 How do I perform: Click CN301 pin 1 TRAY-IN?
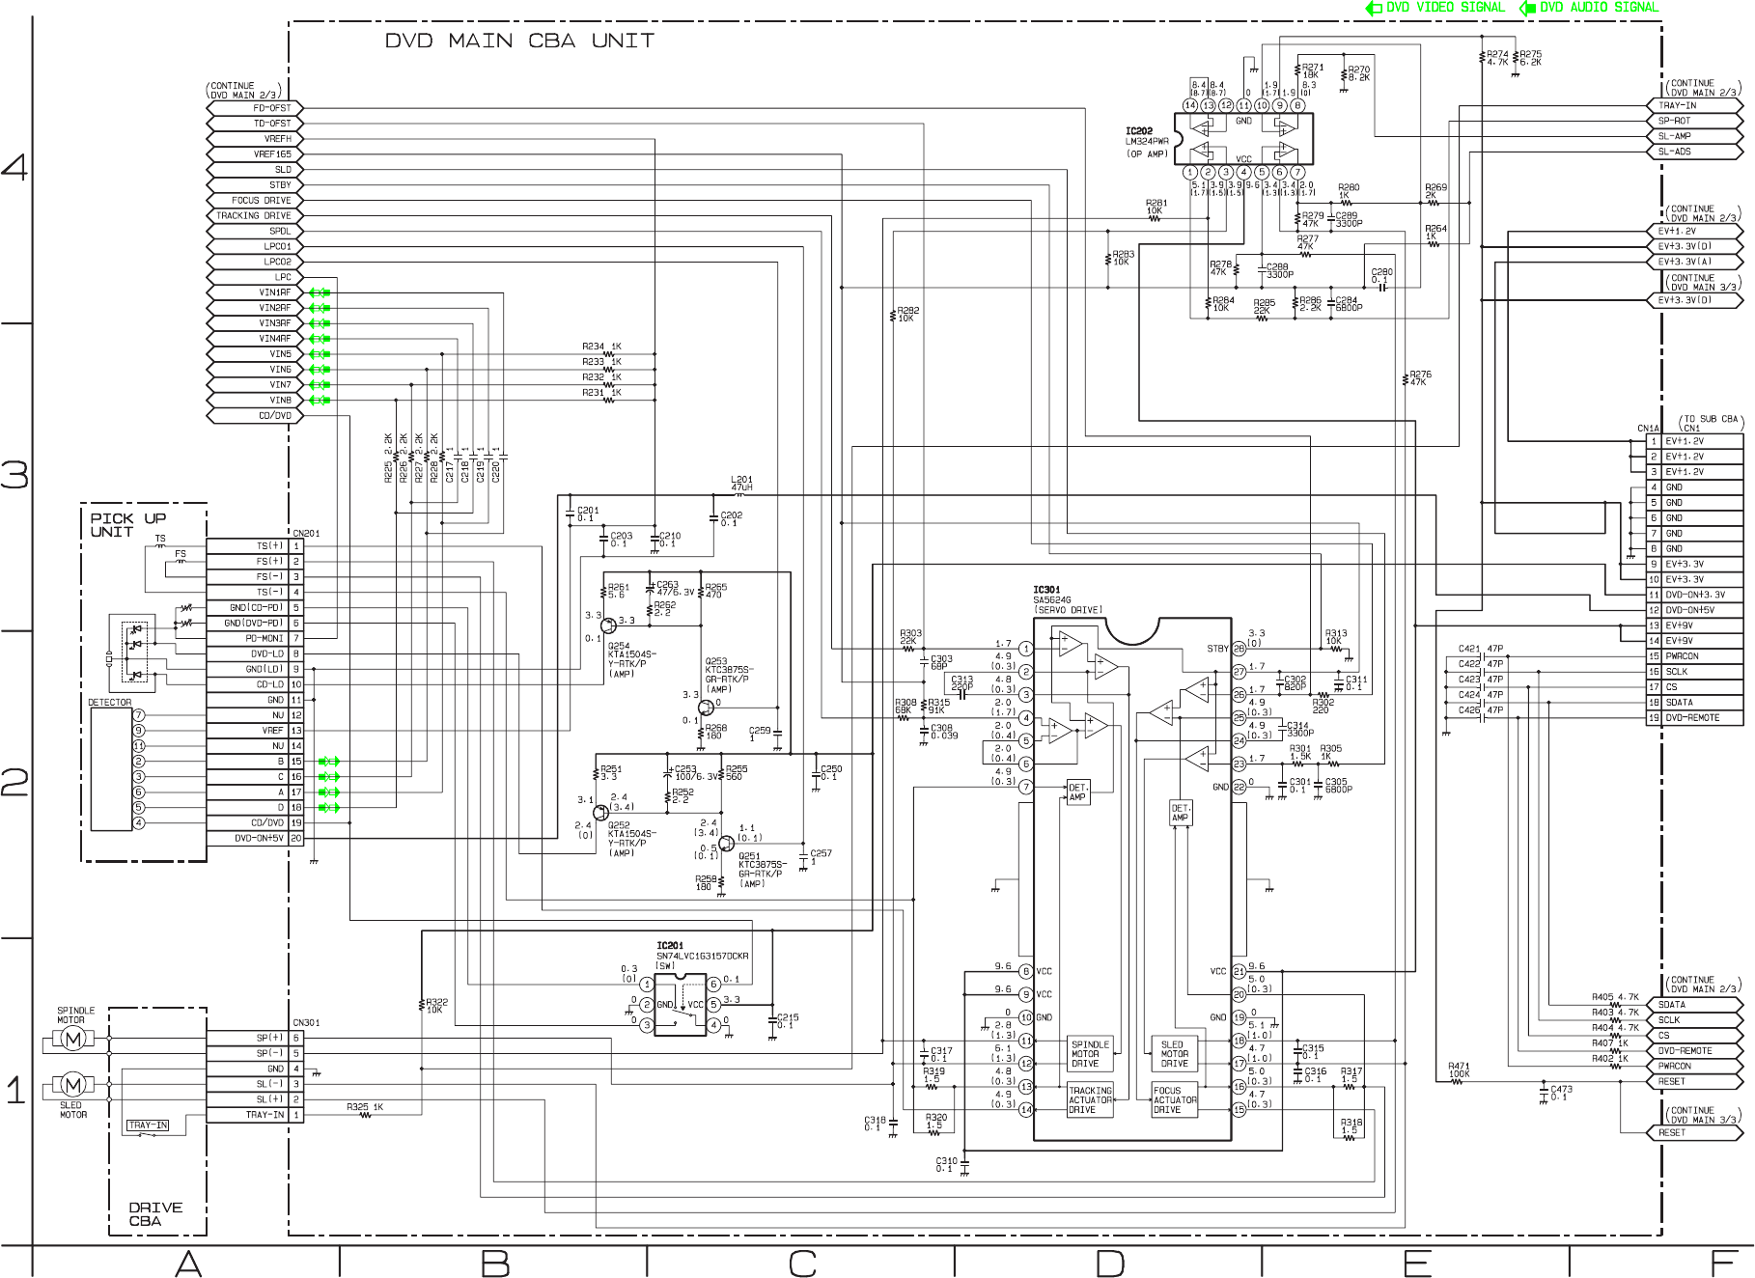tap(255, 1115)
